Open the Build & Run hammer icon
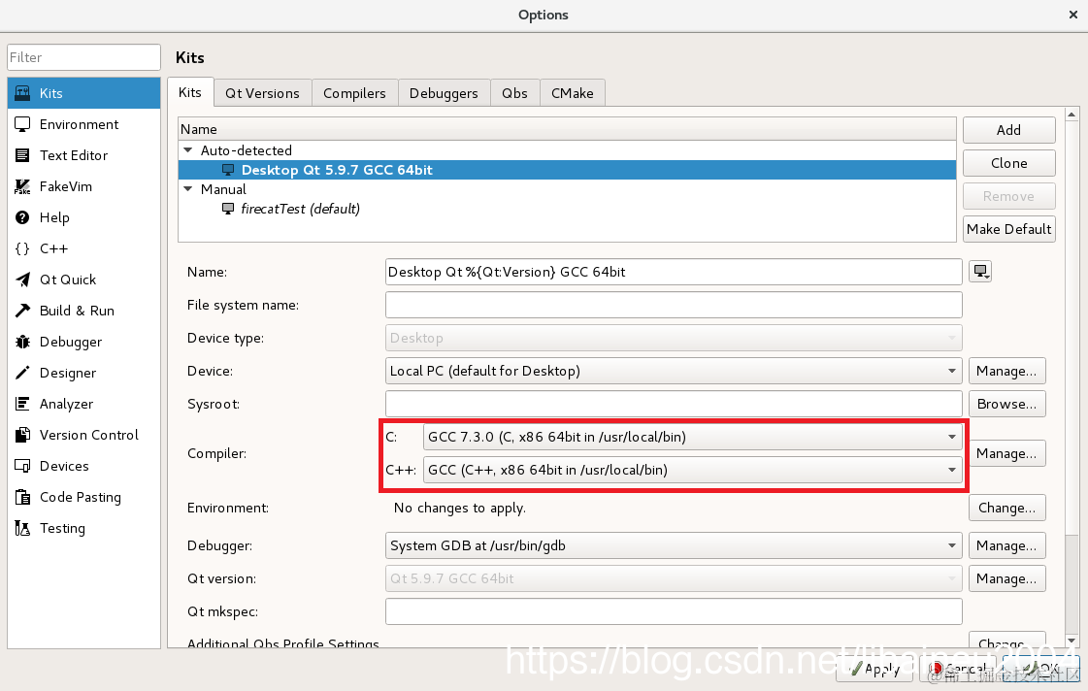The height and width of the screenshot is (691, 1088). [22, 311]
